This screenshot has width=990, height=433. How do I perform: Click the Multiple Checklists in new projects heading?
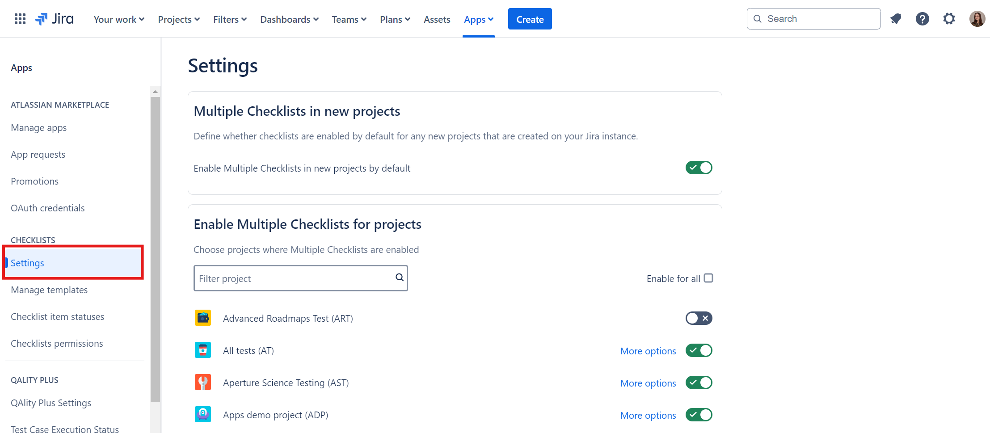pyautogui.click(x=297, y=111)
